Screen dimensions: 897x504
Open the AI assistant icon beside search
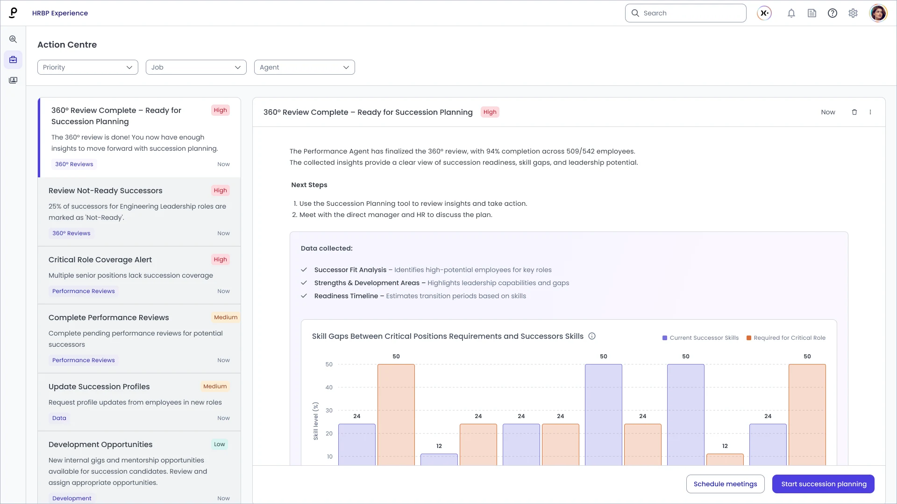(x=764, y=13)
